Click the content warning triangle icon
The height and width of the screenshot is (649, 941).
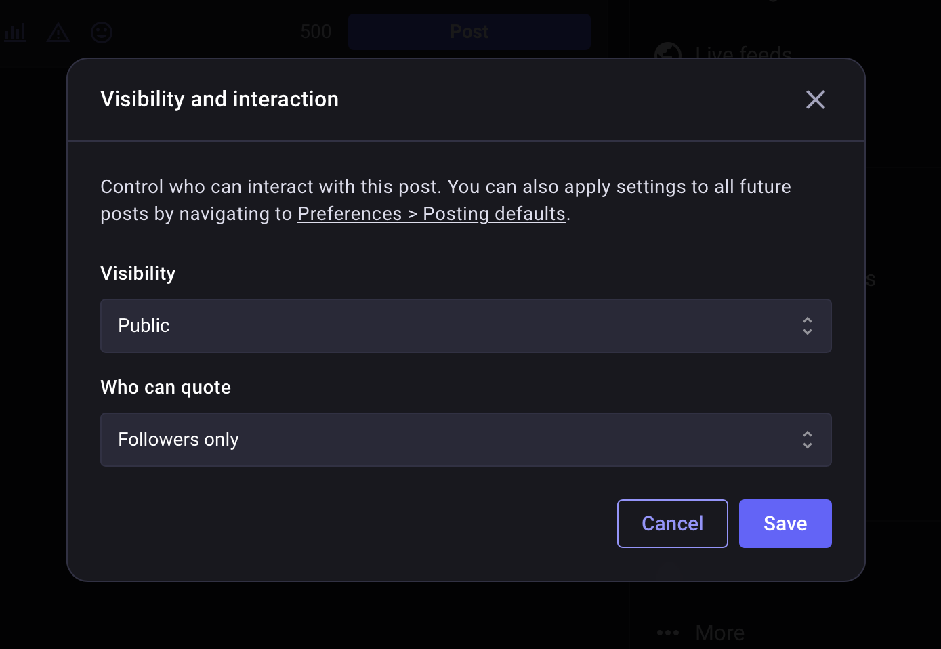[58, 32]
